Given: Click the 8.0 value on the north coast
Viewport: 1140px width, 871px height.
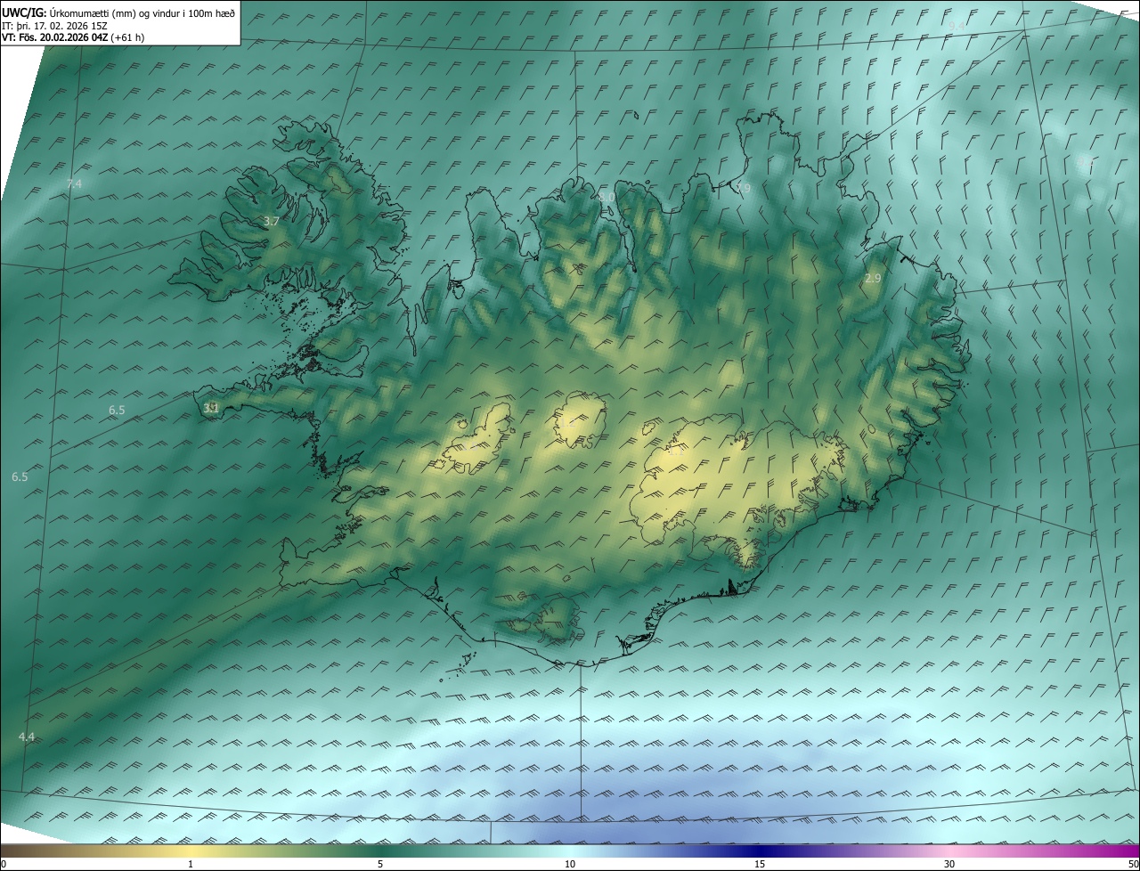Looking at the screenshot, I should tap(607, 196).
